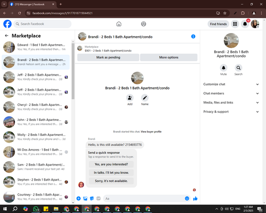Open the apps menu grid icon
Image resolution: width=266 pixels, height=213 pixels.
[235, 24]
